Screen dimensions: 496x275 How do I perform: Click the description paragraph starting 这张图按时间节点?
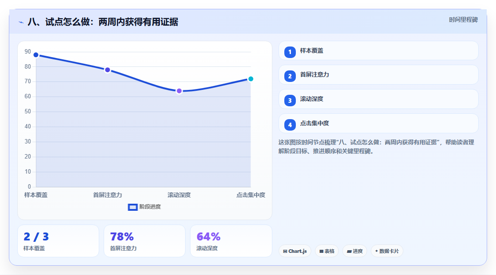pos(376,147)
